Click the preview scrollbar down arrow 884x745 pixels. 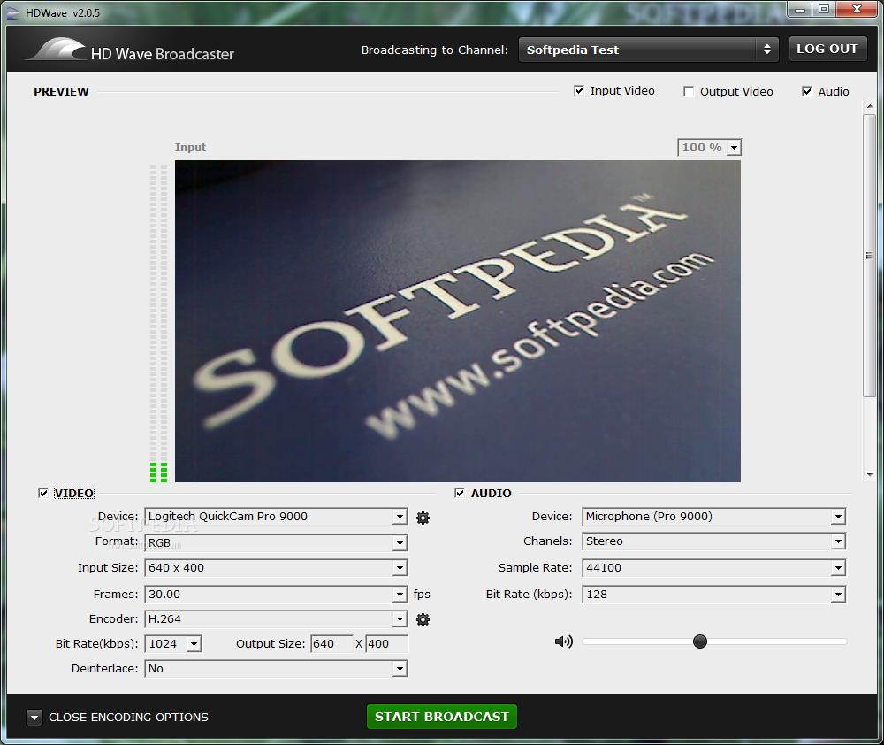click(x=869, y=475)
